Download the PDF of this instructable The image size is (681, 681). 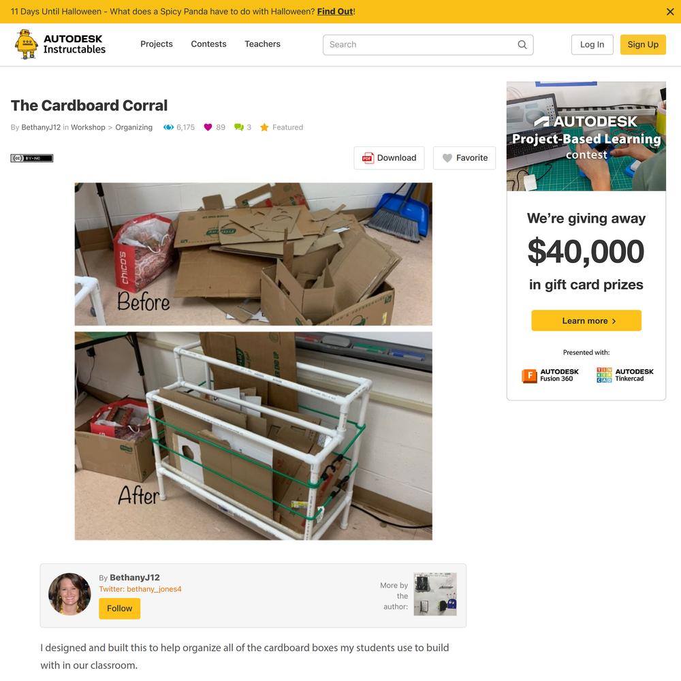click(389, 158)
